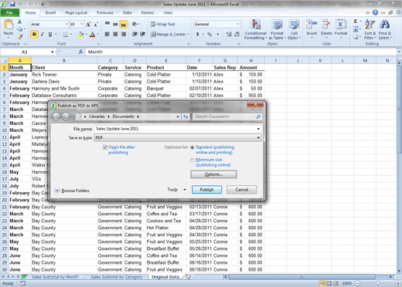The height and width of the screenshot is (287, 402).
Task: Click the Align Text Left icon
Action: click(x=107, y=34)
